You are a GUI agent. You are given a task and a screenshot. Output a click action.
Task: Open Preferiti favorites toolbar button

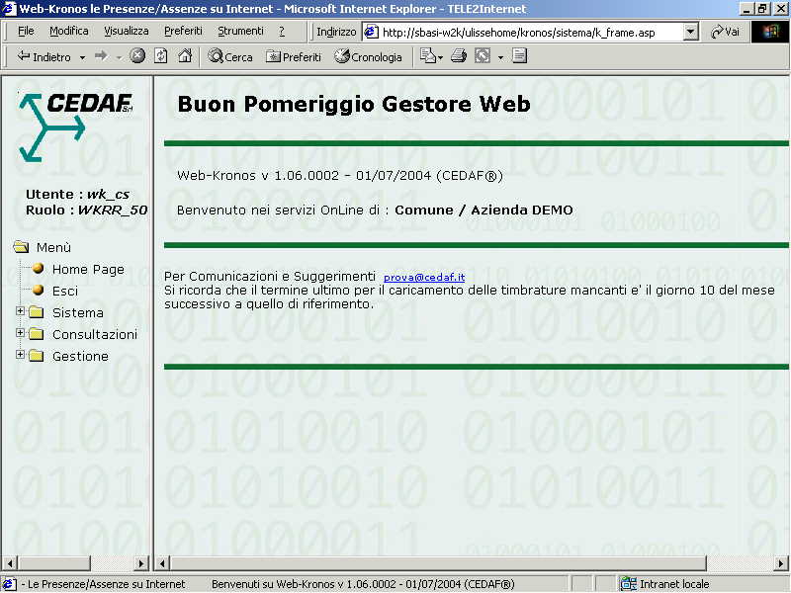[x=294, y=56]
